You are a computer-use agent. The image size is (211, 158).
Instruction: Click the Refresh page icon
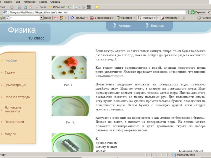pyautogui.click(x=25, y=7)
